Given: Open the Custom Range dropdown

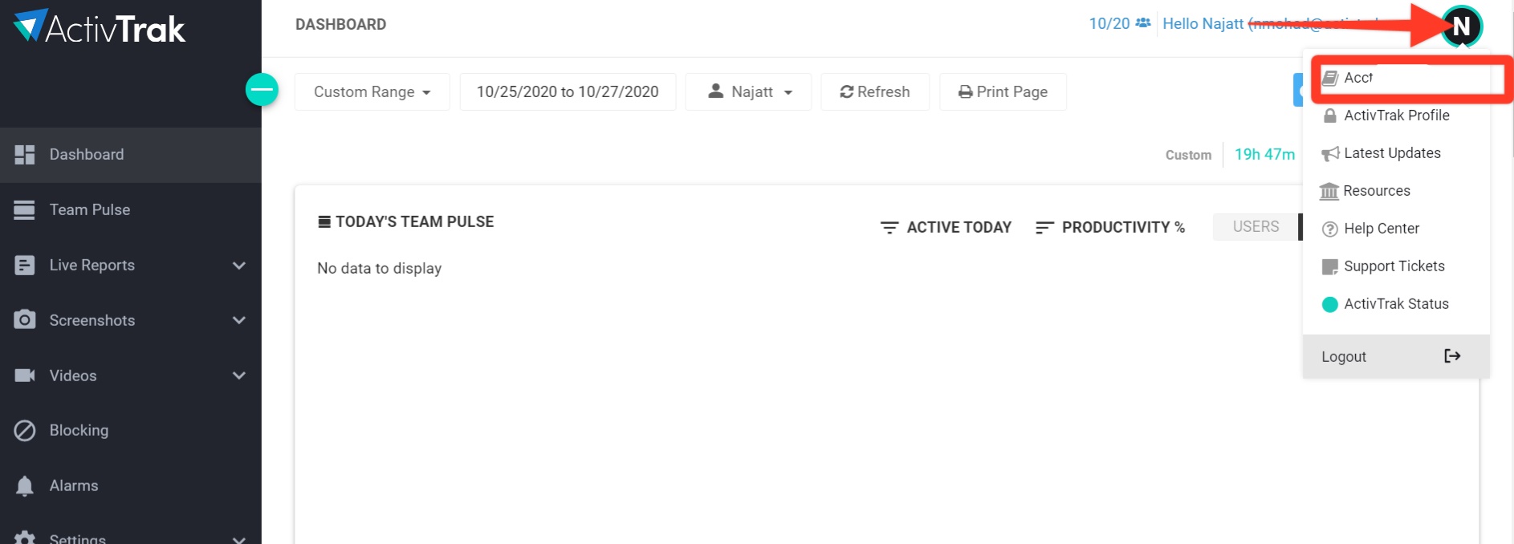Looking at the screenshot, I should click(372, 91).
